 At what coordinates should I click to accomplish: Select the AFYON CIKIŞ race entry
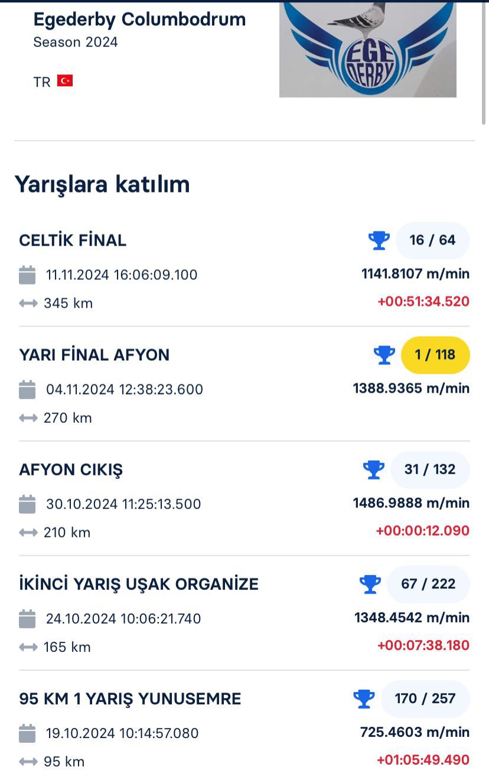pyautogui.click(x=71, y=469)
